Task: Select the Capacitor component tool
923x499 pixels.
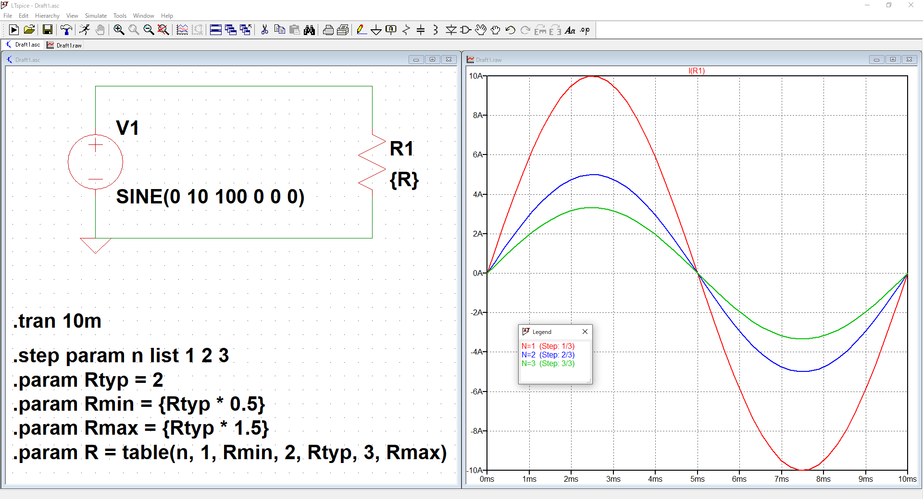Action: (421, 30)
